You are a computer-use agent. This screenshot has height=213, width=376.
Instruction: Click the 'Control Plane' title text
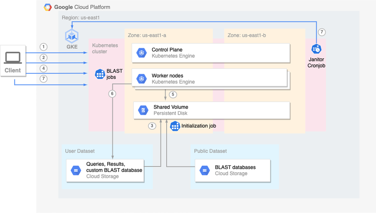167,50
